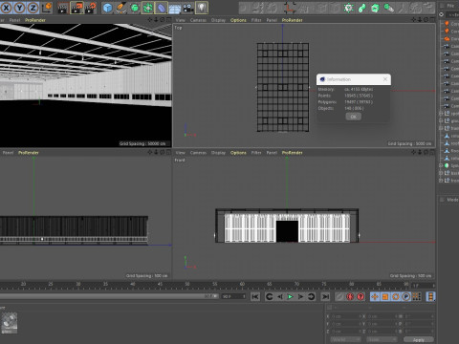
Task: Add a Cube primitive object
Action: click(x=107, y=8)
